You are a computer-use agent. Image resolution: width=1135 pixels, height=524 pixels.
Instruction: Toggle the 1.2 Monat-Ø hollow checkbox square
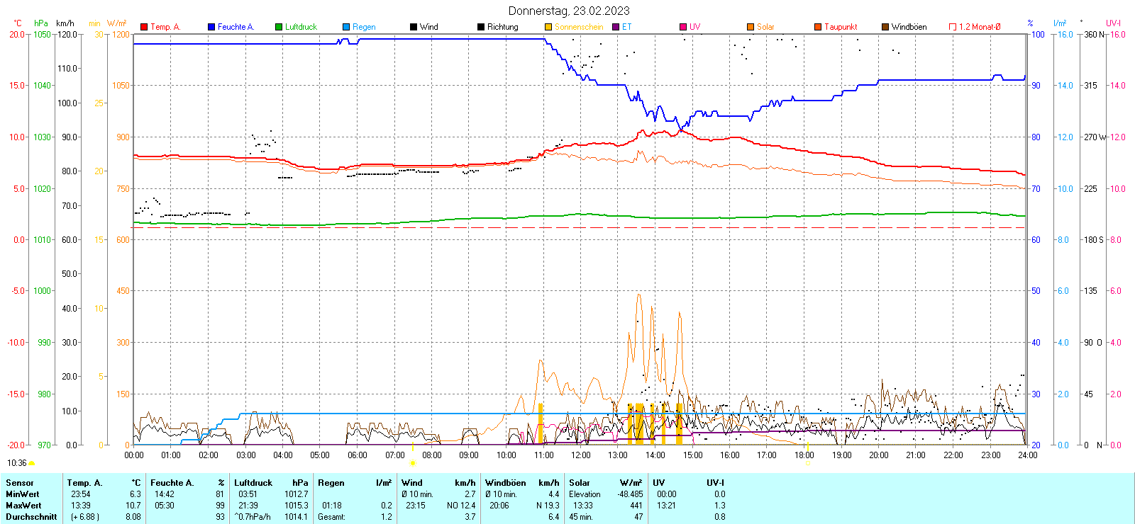coord(953,27)
